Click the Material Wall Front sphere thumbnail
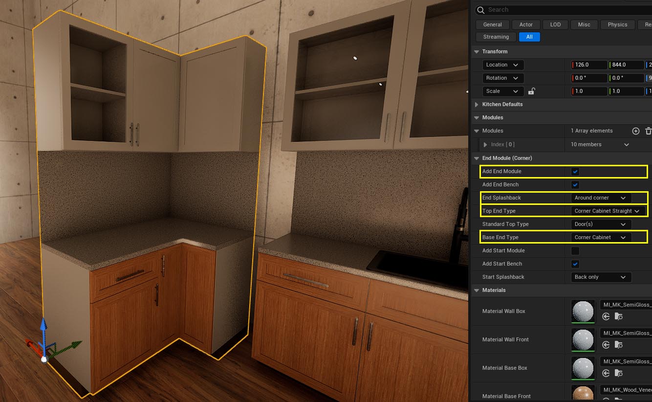652x402 pixels. [x=583, y=339]
